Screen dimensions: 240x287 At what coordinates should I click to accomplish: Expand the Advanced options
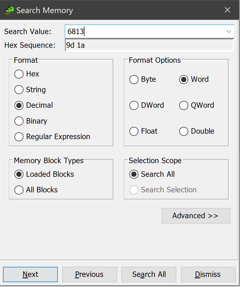click(x=196, y=216)
